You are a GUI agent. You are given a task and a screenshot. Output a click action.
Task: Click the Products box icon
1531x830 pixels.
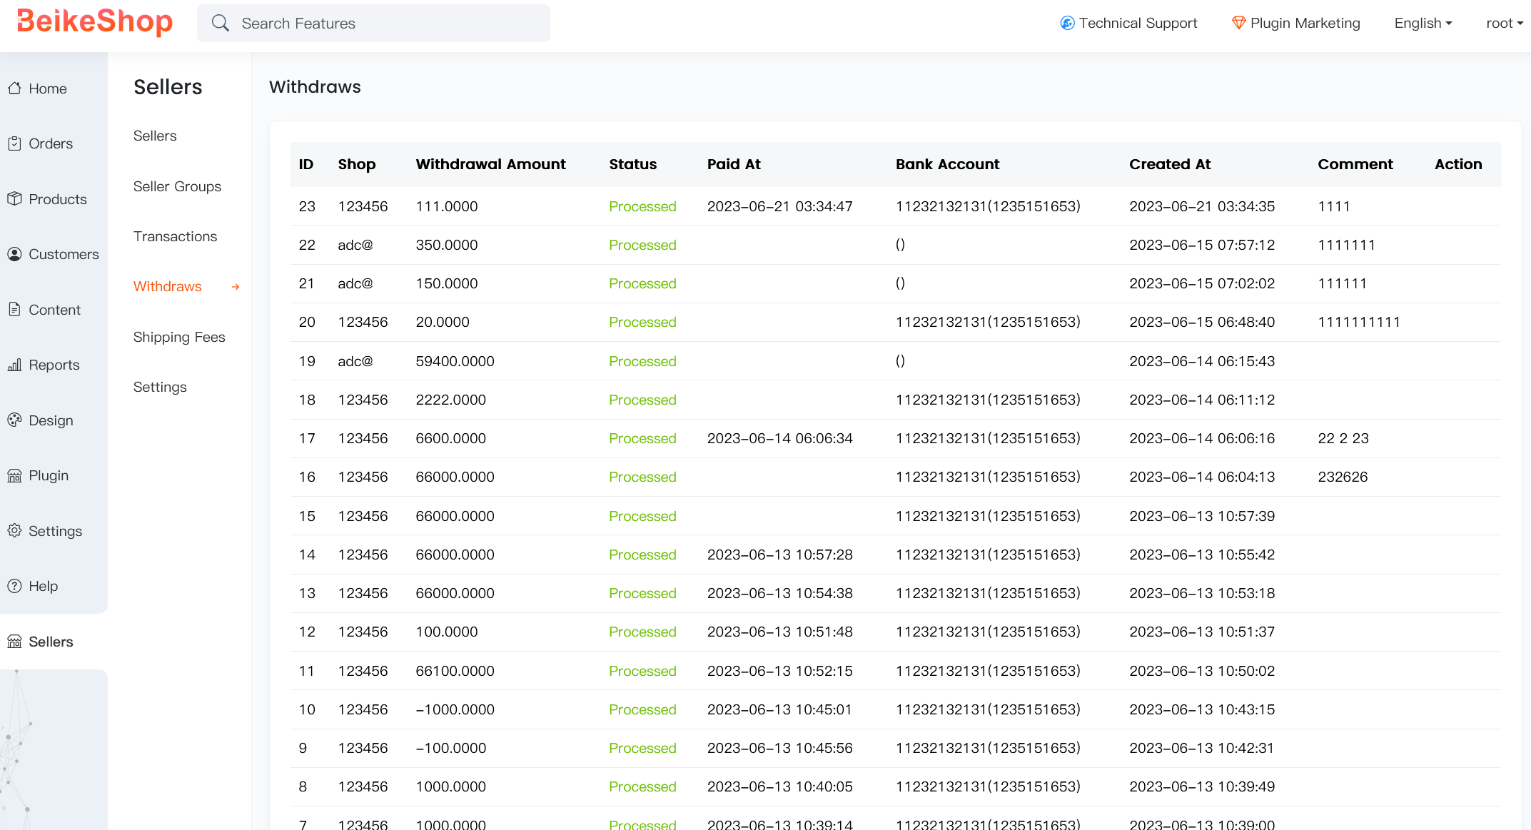(14, 199)
